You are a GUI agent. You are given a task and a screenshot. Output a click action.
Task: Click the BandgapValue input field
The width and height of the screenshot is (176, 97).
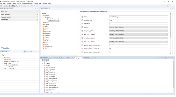pyautogui.click(x=139, y=20)
